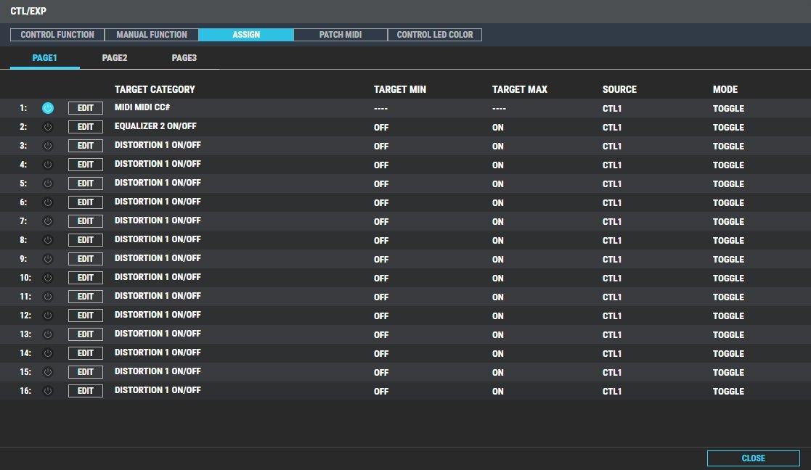Select the TOGGLE mode value on row 1
This screenshot has height=470, width=811.
[728, 109]
